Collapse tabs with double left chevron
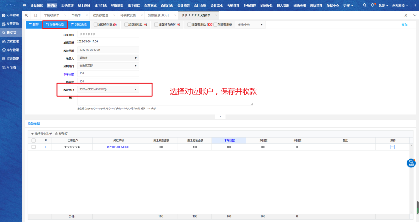The height and width of the screenshot is (222, 419). point(26,15)
